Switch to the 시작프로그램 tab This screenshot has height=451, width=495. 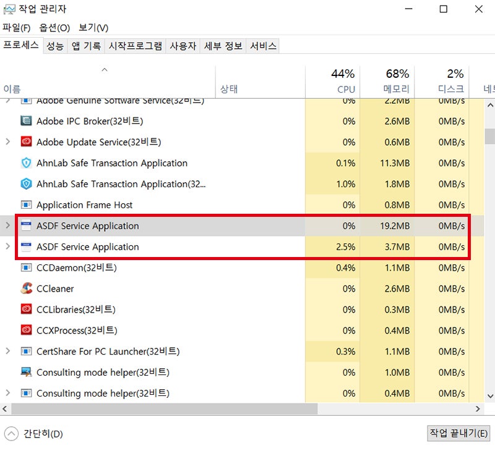[135, 46]
